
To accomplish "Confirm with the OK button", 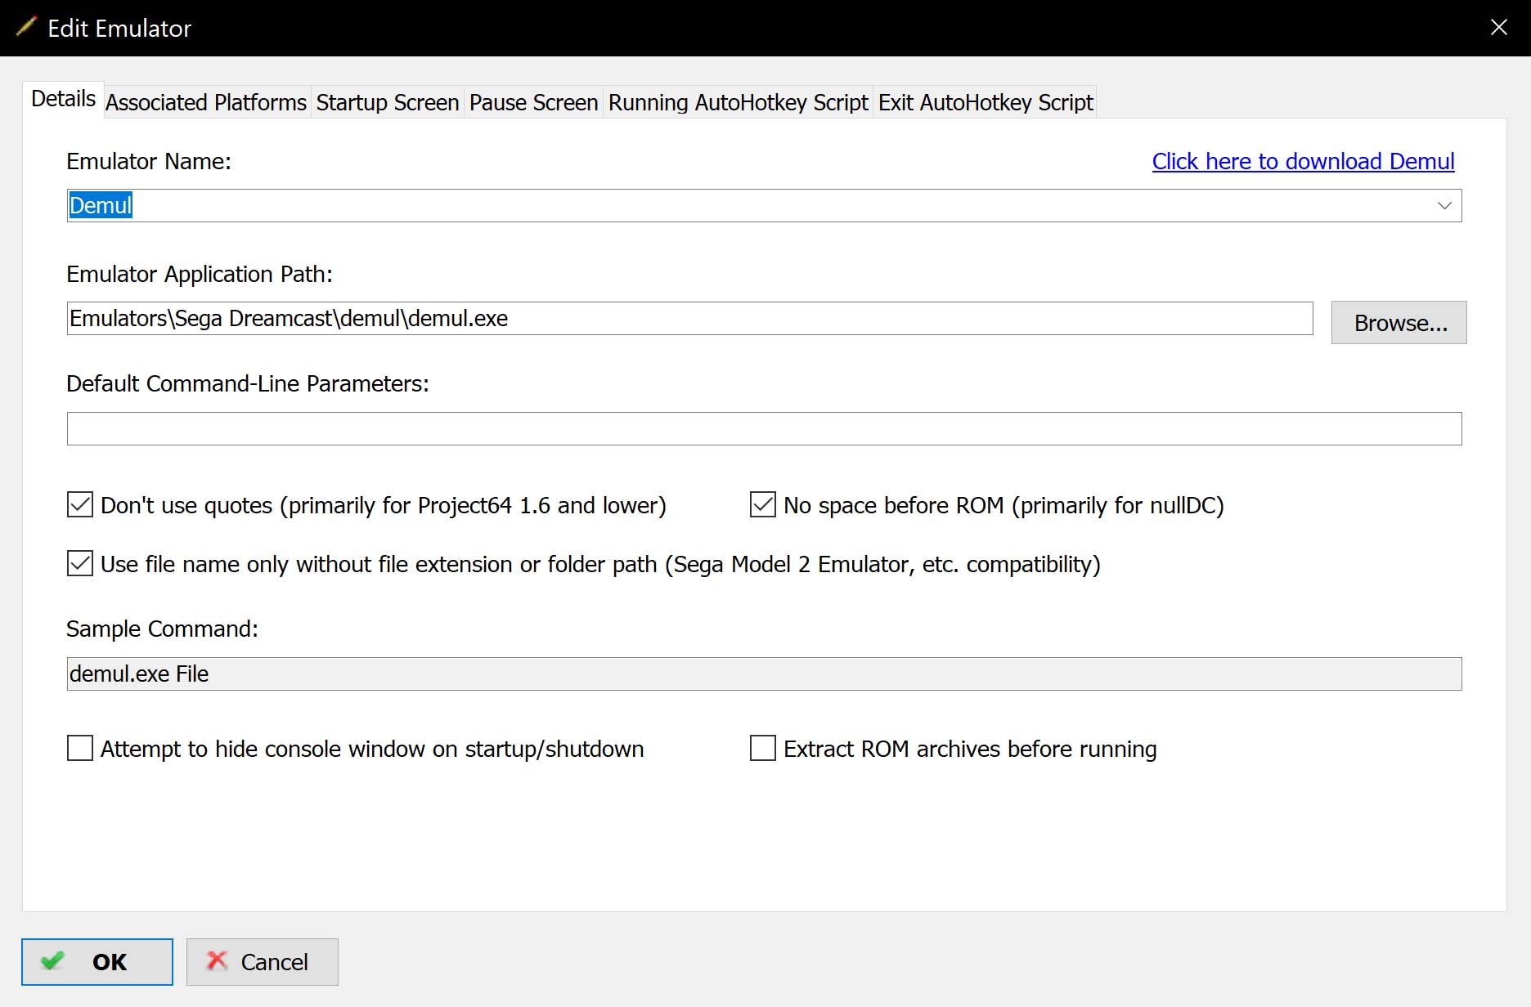I will pyautogui.click(x=97, y=962).
